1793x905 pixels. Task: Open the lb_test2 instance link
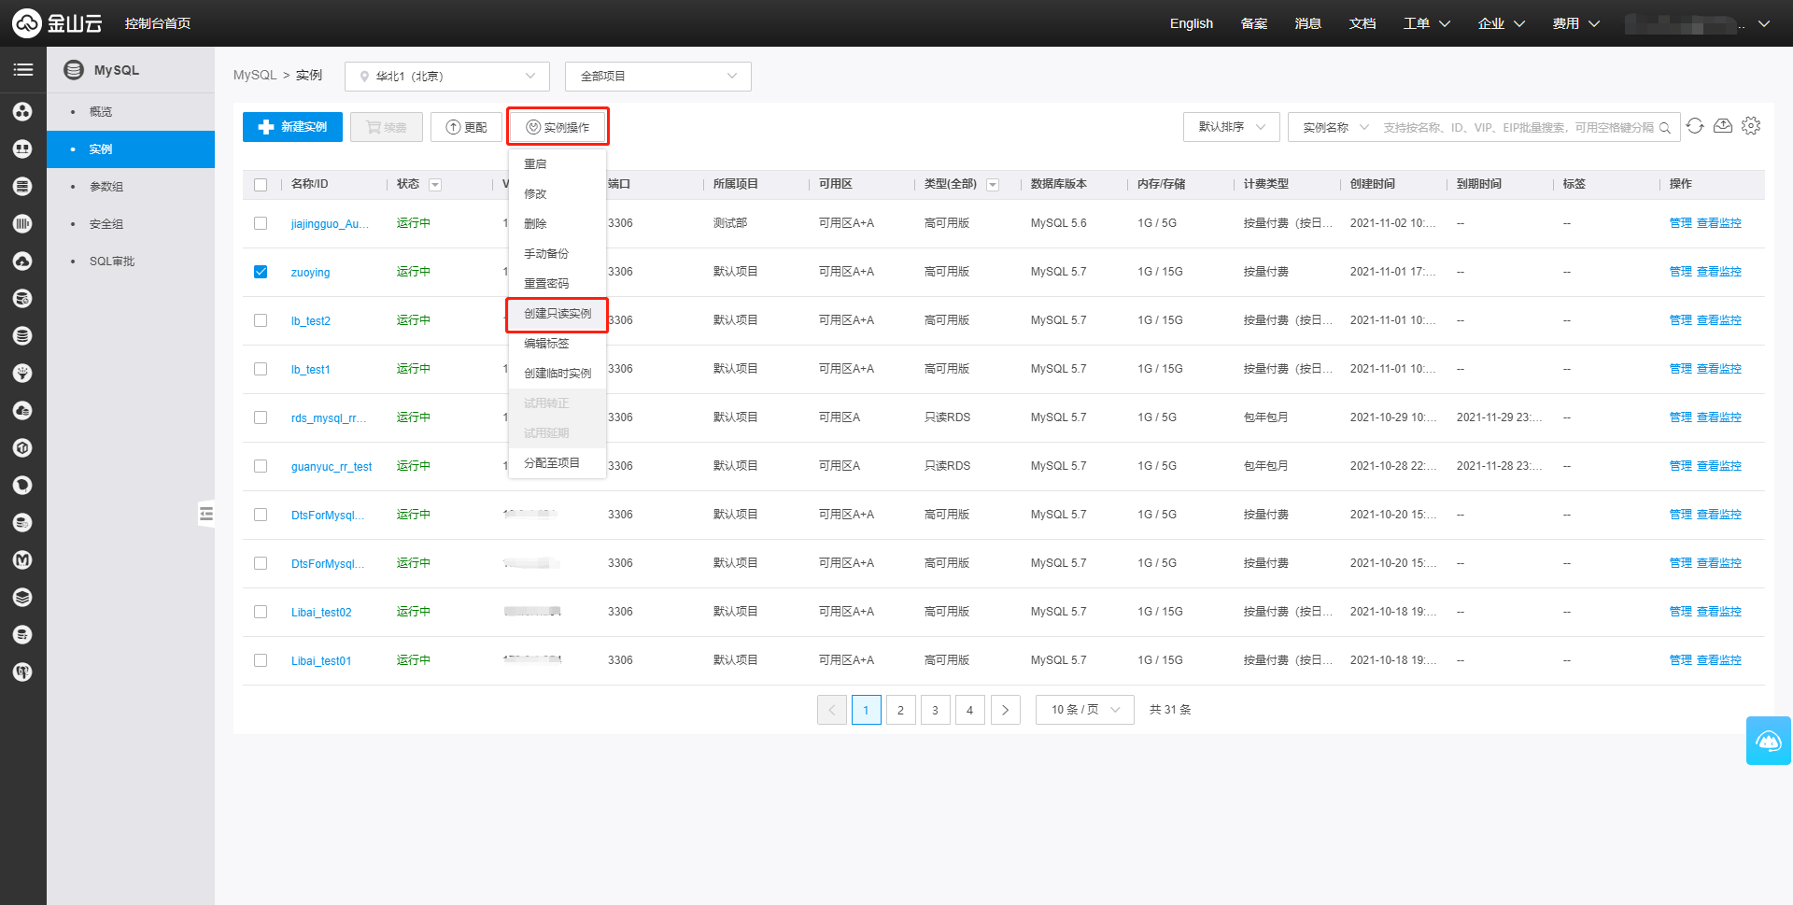click(x=311, y=321)
